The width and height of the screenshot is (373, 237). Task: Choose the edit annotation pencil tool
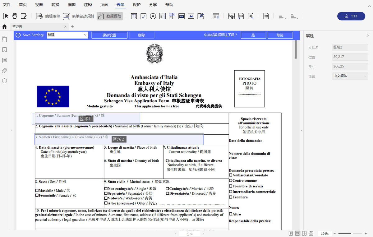(x=24, y=16)
